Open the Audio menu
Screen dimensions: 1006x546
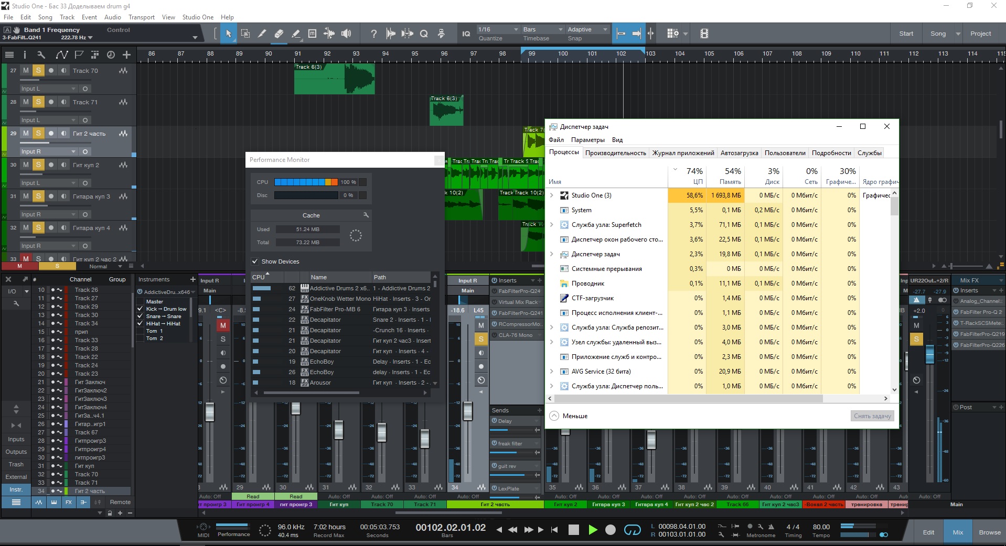pos(113,17)
